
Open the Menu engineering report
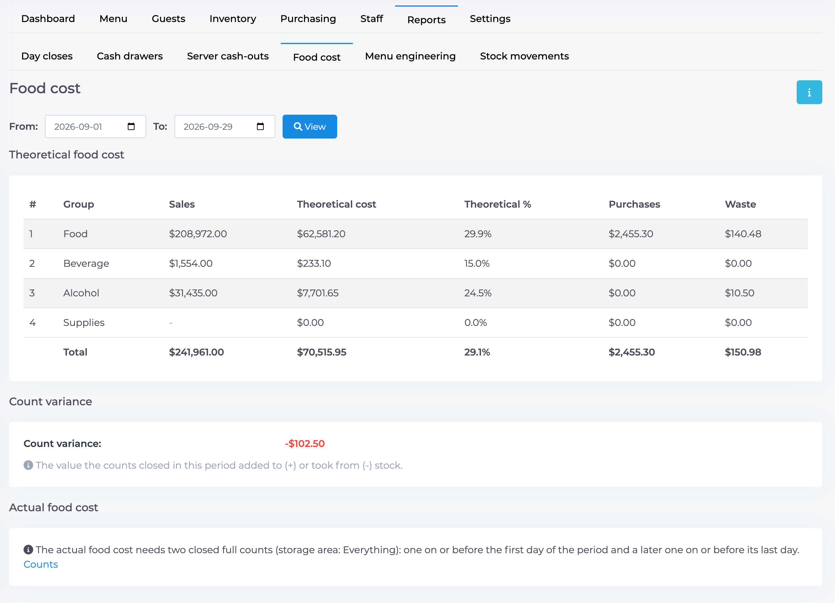pyautogui.click(x=410, y=56)
